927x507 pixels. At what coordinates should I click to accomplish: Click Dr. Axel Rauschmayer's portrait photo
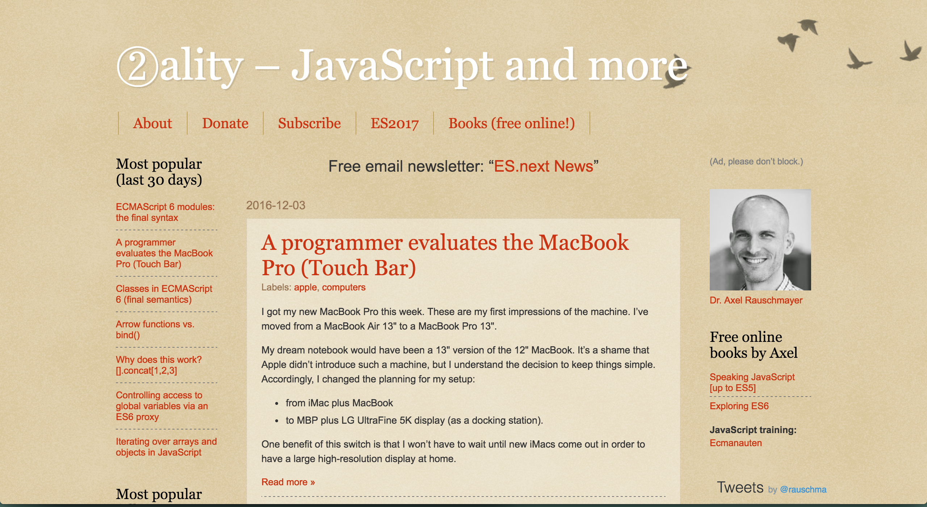[x=760, y=240]
